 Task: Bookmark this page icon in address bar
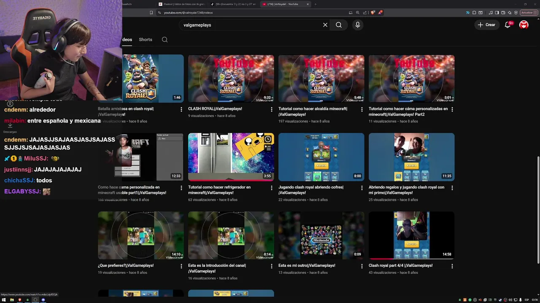point(151,13)
